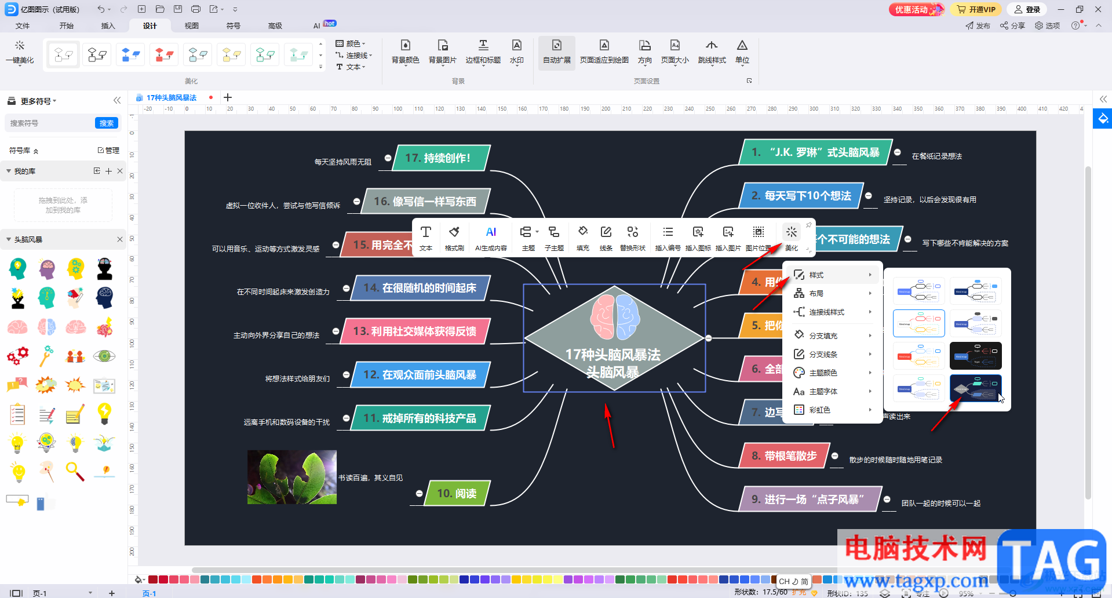The height and width of the screenshot is (598, 1112).
Task: Collapse the 我的库 library section
Action: (x=9, y=171)
